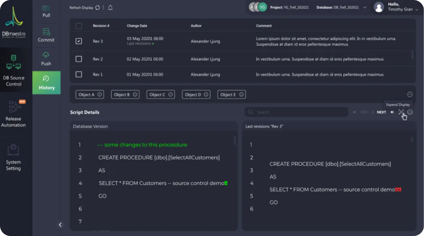424x236 pixels.
Task: Click the Expand Display icon
Action: pos(401,112)
